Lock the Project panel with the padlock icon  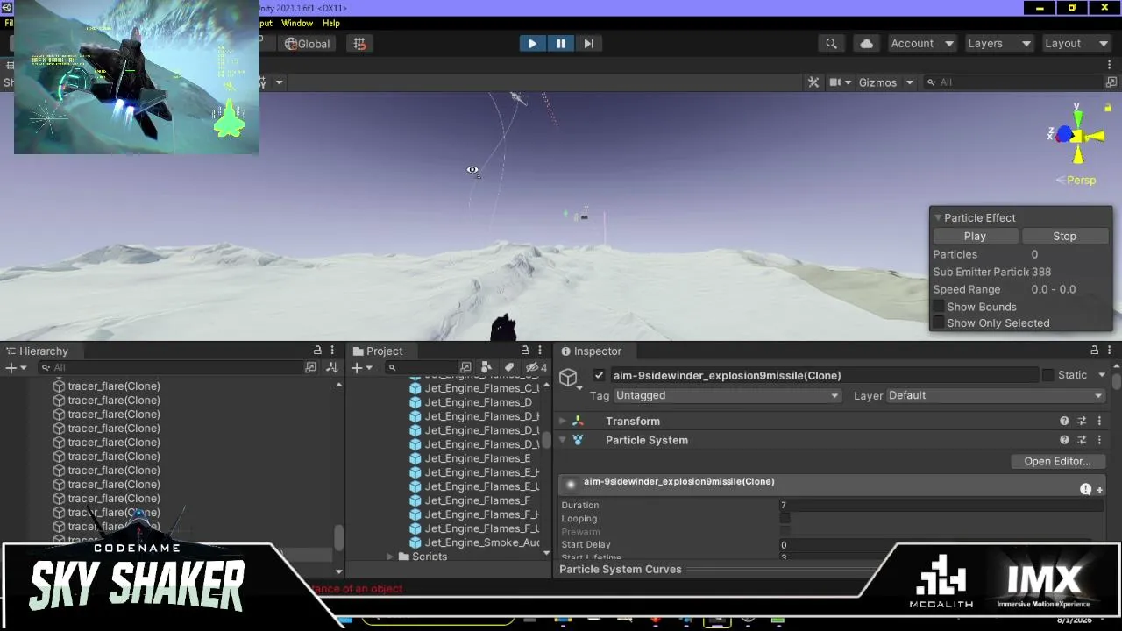tap(525, 351)
